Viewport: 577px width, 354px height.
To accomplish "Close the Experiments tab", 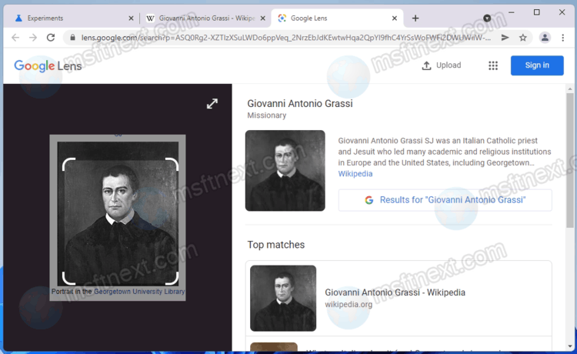I will pos(131,18).
